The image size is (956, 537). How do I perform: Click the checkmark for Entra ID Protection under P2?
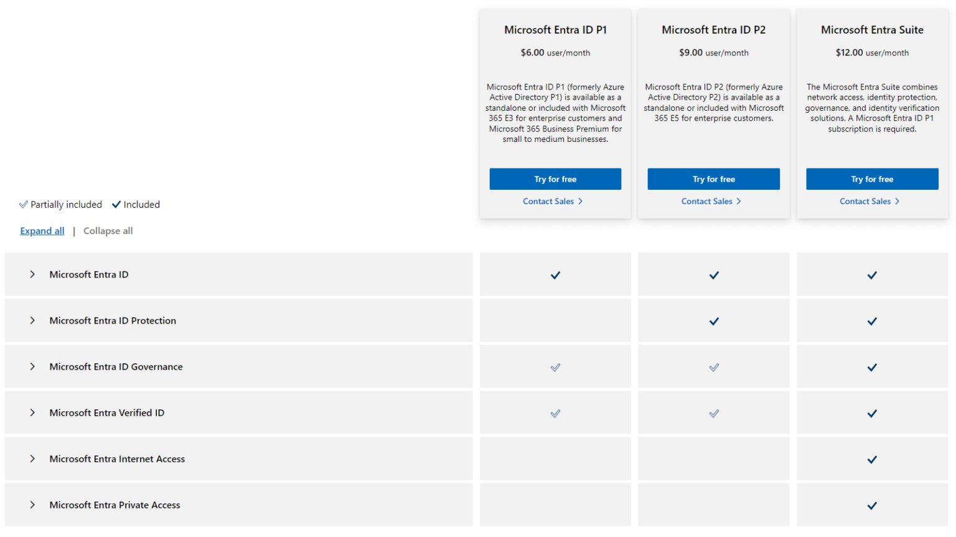[714, 320]
